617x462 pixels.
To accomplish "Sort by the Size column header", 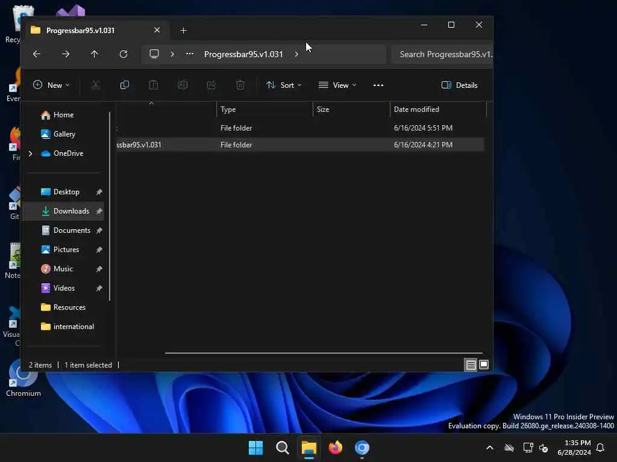I will click(351, 109).
